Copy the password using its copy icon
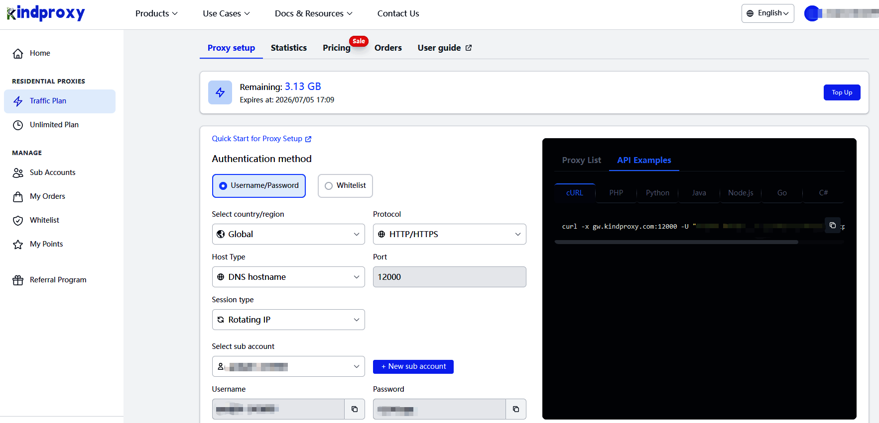The width and height of the screenshot is (879, 423). pyautogui.click(x=516, y=409)
